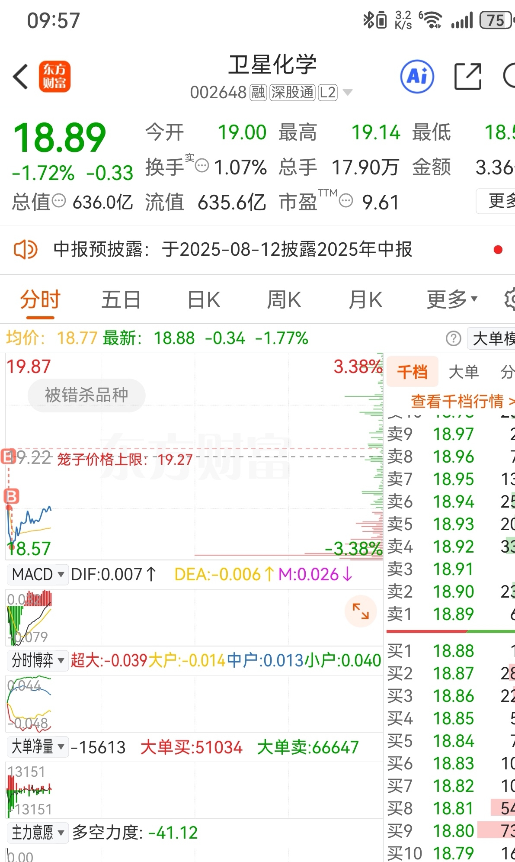Tap 大单卖:66647 value
This screenshot has width=515, height=862.
click(308, 747)
